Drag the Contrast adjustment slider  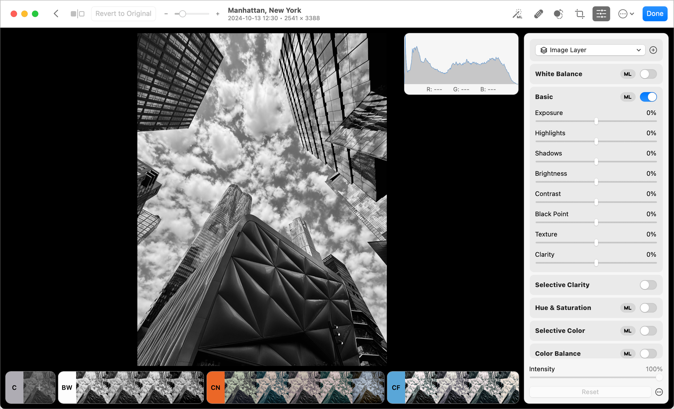click(595, 202)
